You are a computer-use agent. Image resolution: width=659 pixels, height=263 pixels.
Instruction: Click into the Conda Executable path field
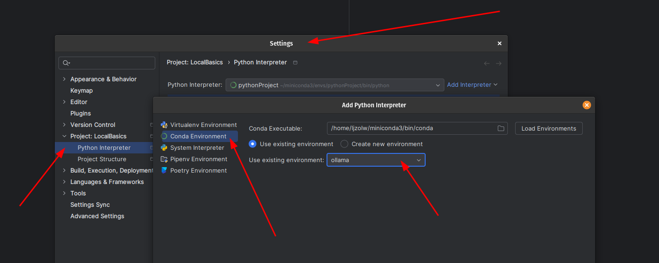[411, 128]
